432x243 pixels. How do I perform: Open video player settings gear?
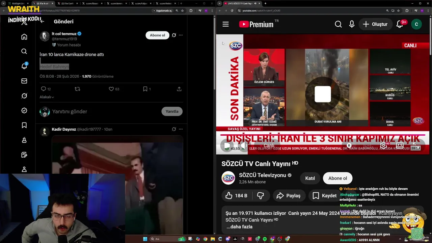[383, 145]
